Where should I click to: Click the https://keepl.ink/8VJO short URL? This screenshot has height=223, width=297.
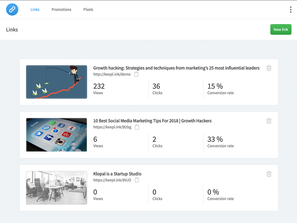[x=112, y=180]
